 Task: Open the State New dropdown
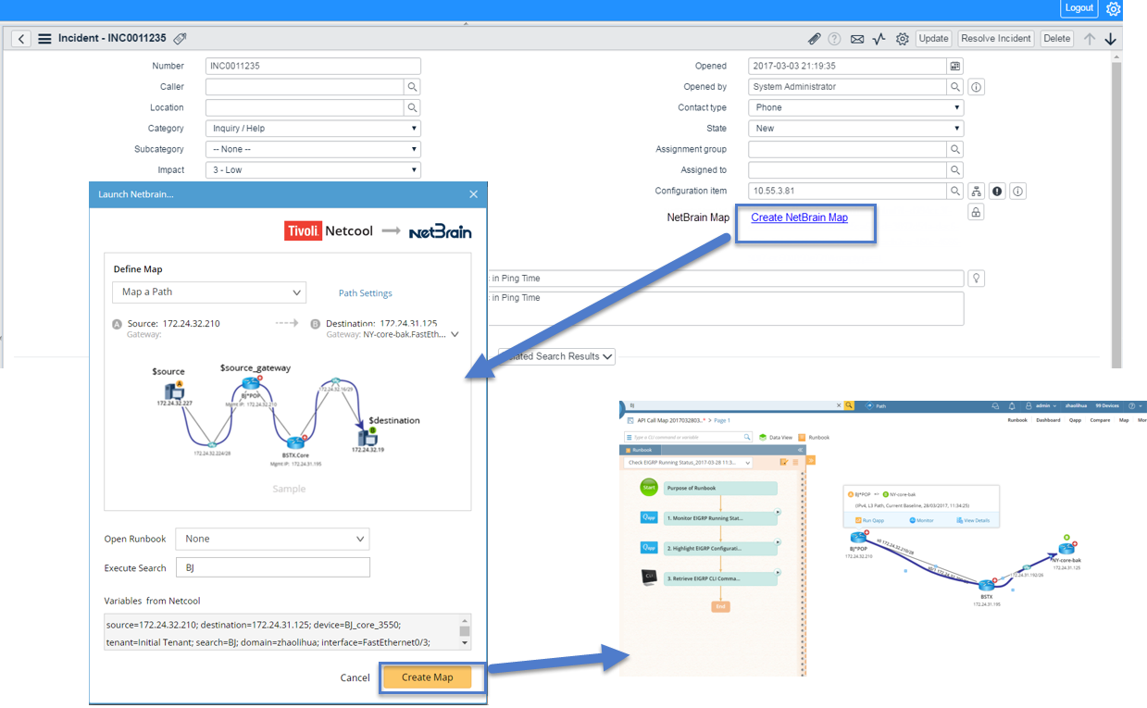pyautogui.click(x=856, y=129)
